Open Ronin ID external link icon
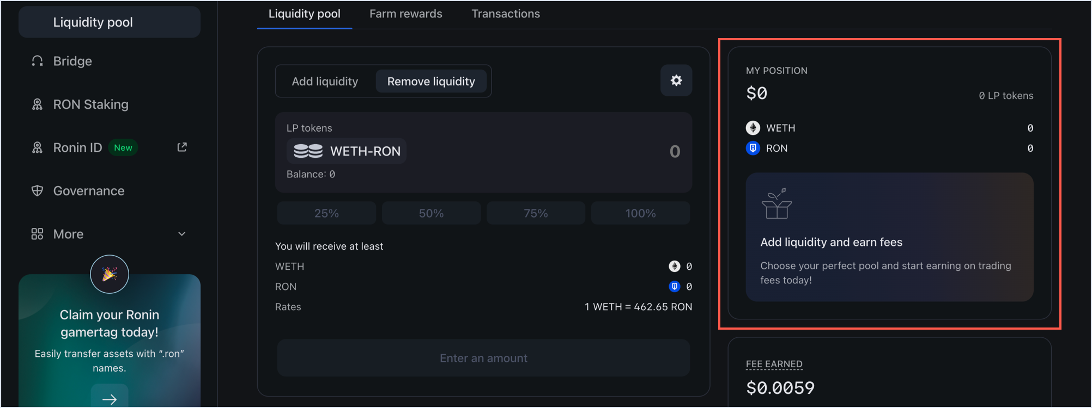1092x408 pixels. pyautogui.click(x=182, y=147)
